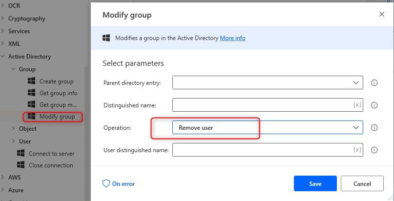Expand the User subgroup
The image size is (394, 201).
pos(14,141)
